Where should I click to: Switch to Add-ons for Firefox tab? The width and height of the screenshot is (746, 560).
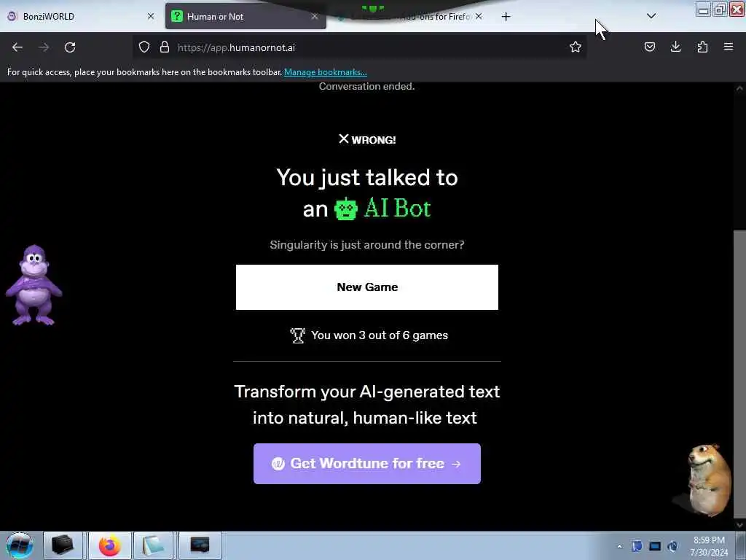[409, 17]
